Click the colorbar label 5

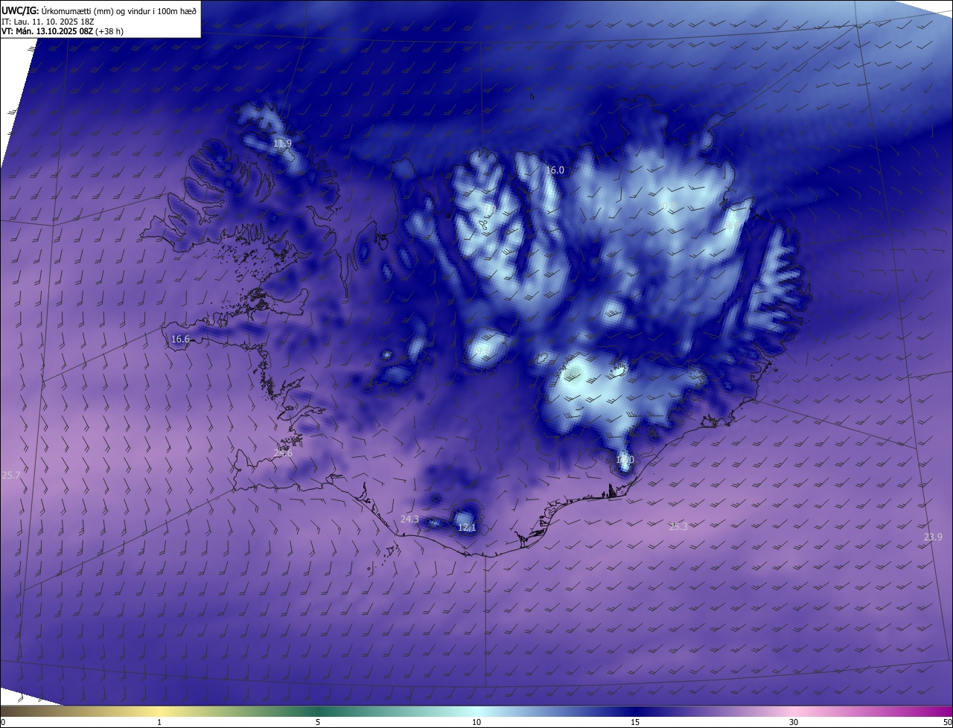[x=318, y=722]
